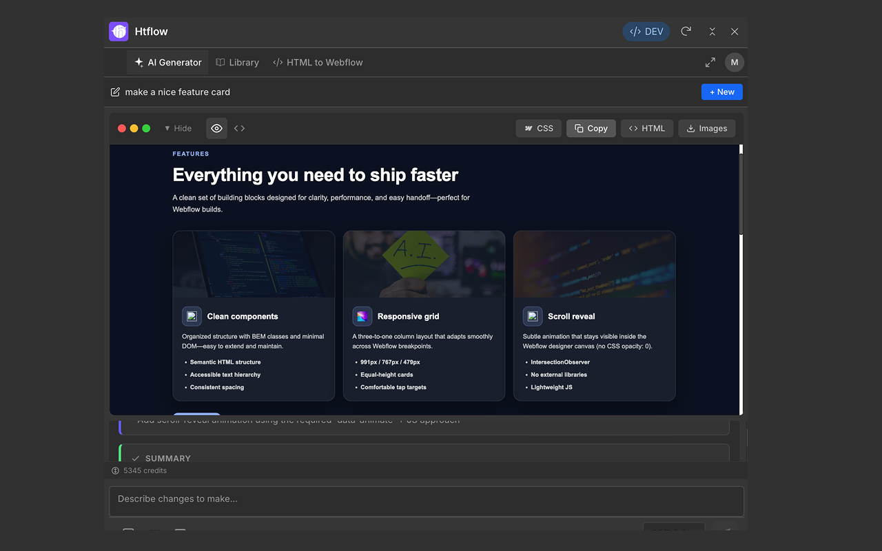Click the 'Consistent spacing' bullet
The height and width of the screenshot is (551, 882).
[x=217, y=387]
